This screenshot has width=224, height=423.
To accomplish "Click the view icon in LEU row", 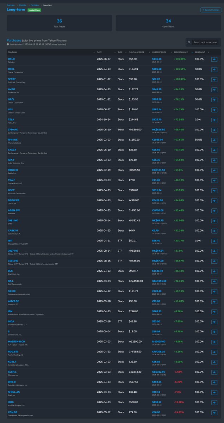I will pyautogui.click(x=214, y=110).
